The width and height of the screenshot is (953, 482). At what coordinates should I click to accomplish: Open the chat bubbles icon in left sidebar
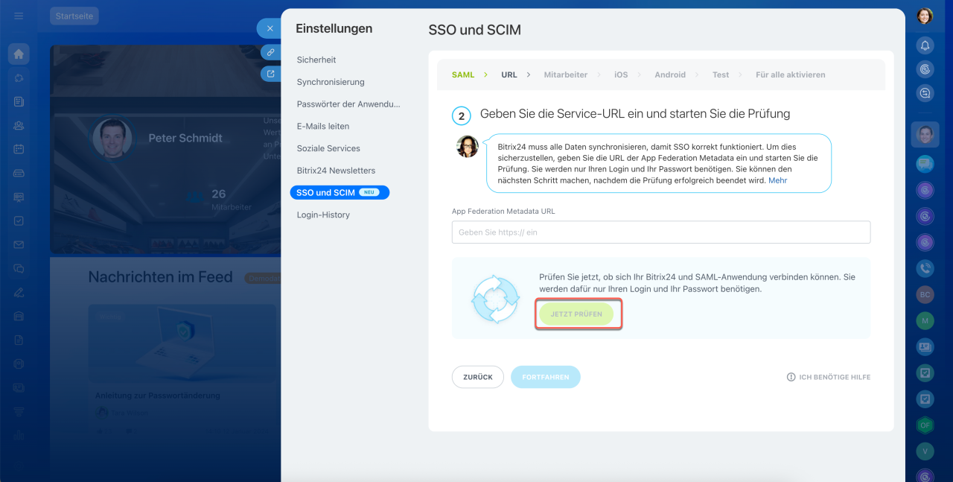pos(19,268)
